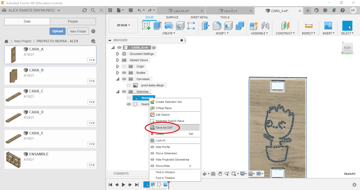Choose Save As DXF from context menu
This screenshot has height=190, width=360.
[x=174, y=128]
